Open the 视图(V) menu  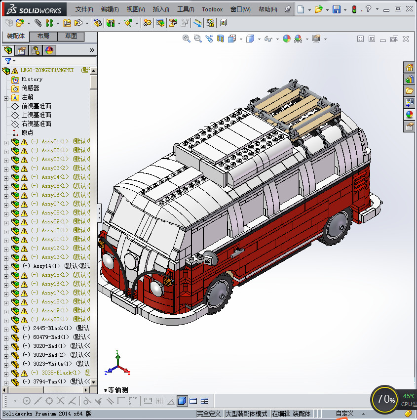(136, 9)
